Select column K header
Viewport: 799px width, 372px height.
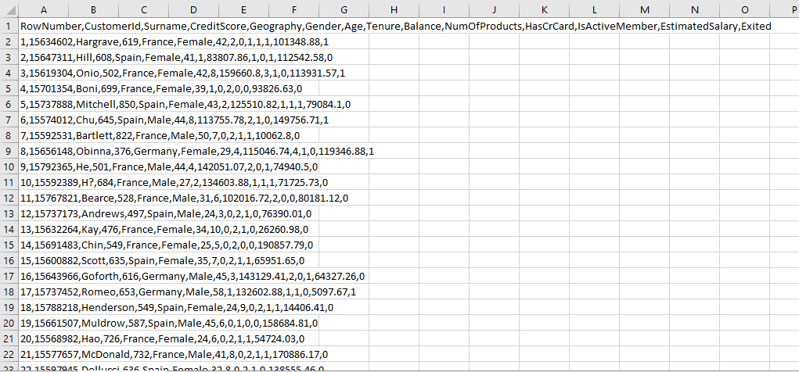tap(544, 9)
